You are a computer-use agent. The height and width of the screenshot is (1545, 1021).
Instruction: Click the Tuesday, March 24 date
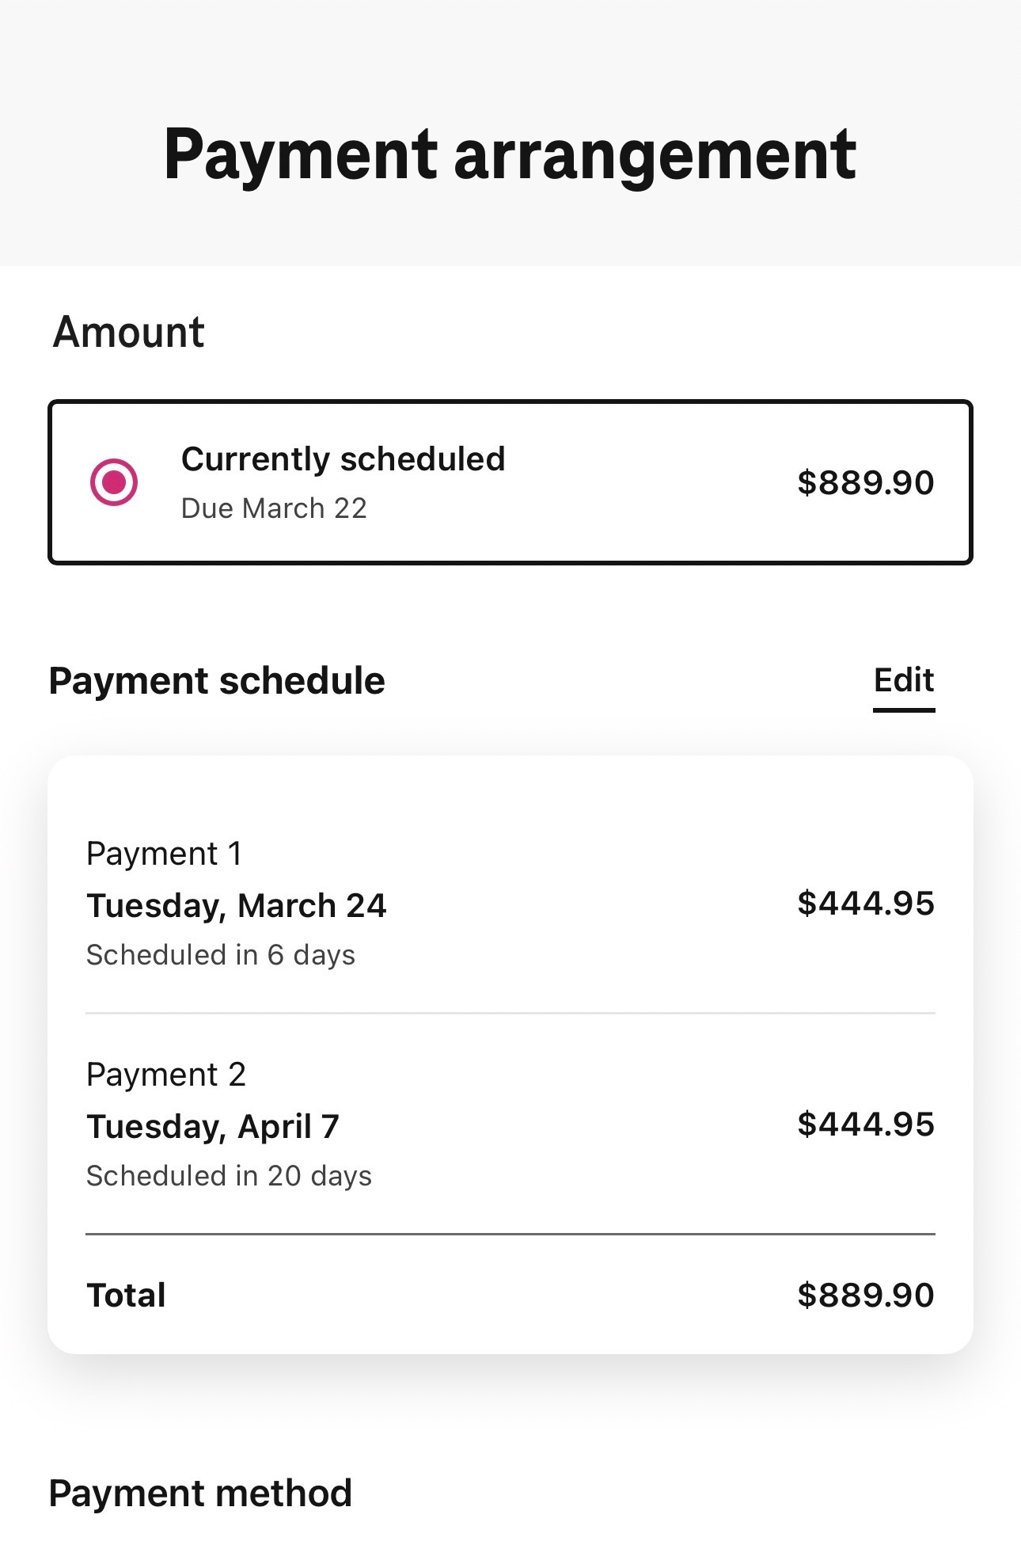[236, 905]
